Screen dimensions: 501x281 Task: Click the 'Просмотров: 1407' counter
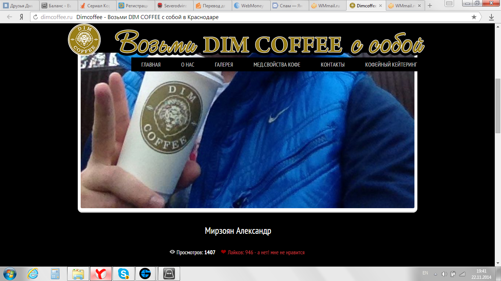[196, 252]
